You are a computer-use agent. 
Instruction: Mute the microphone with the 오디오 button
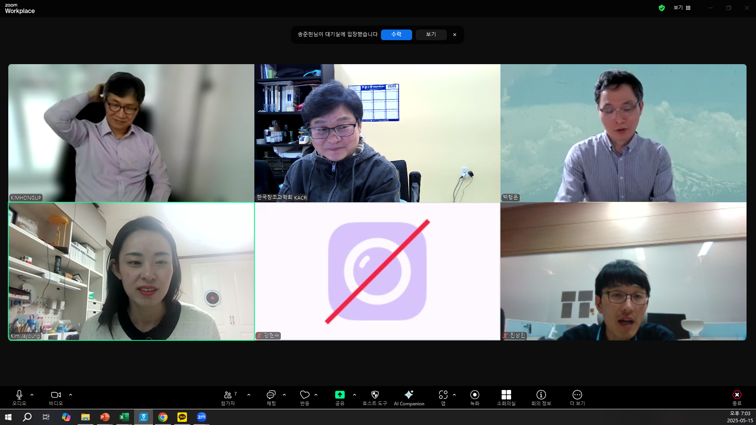(19, 397)
